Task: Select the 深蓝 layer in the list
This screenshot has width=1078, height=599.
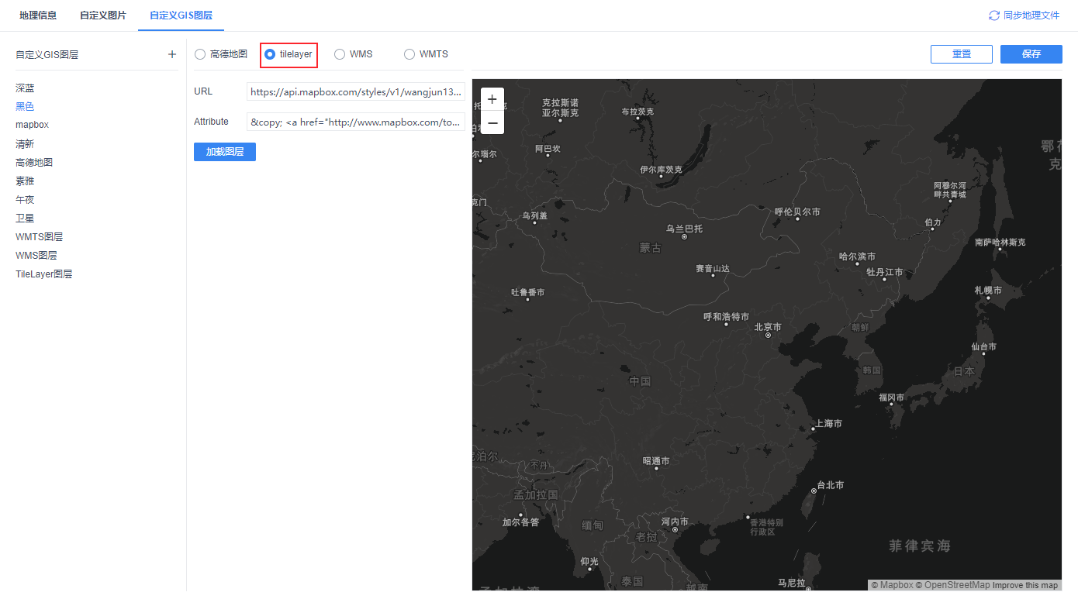Action: click(25, 88)
